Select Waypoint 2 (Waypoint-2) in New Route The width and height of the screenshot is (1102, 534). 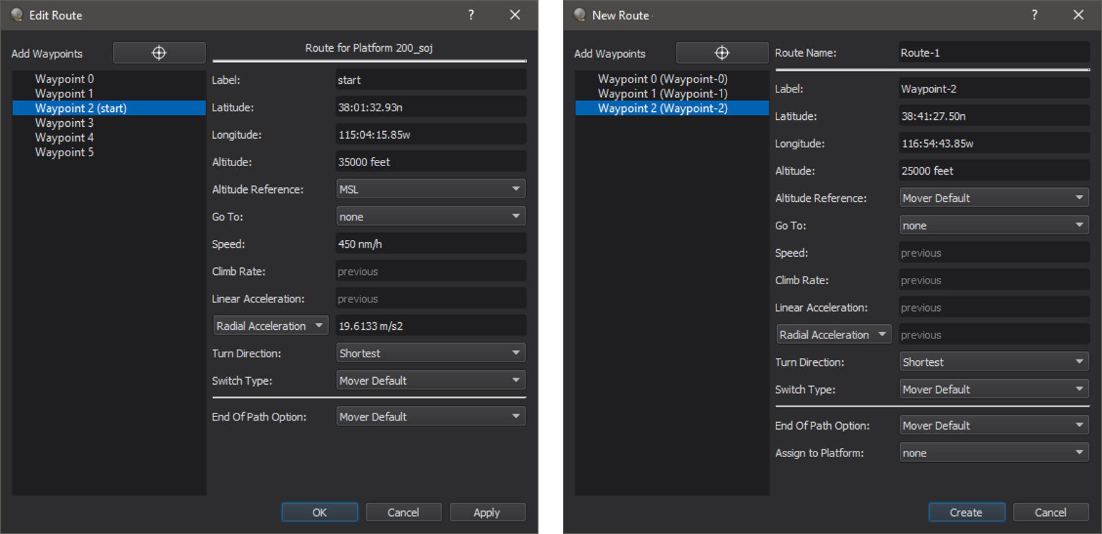click(x=672, y=108)
